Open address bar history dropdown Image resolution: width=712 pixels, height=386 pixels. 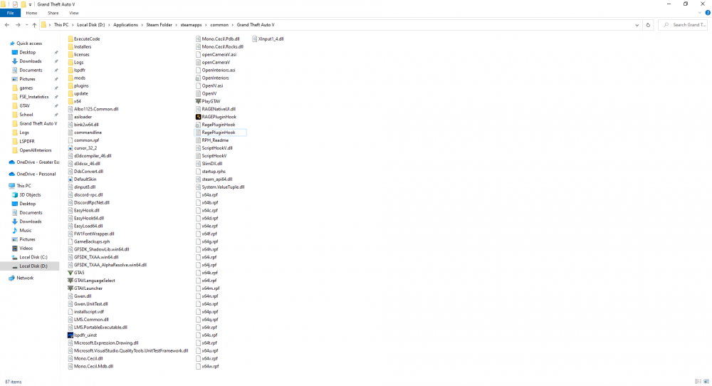click(x=637, y=25)
